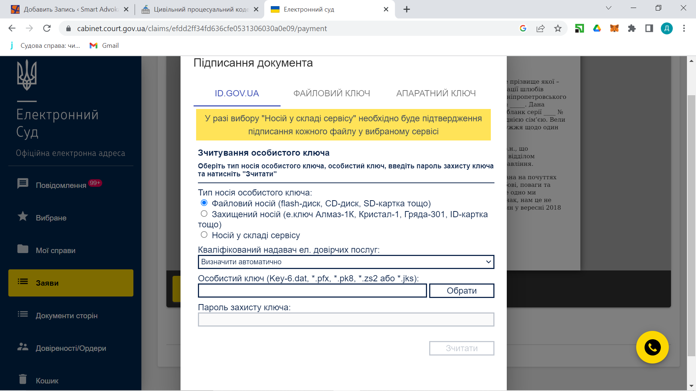This screenshot has width=696, height=391.
Task: Click the Пароль захисту ключа field
Action: [x=346, y=319]
